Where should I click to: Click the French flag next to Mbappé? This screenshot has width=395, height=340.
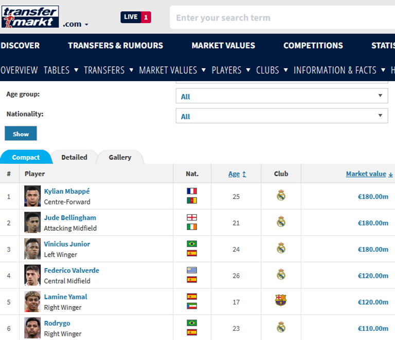click(x=192, y=191)
